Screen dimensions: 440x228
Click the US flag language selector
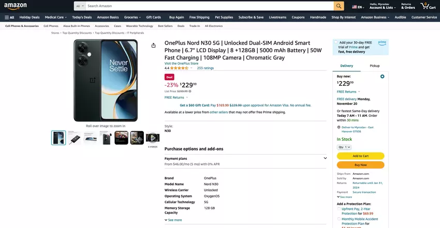358,7
